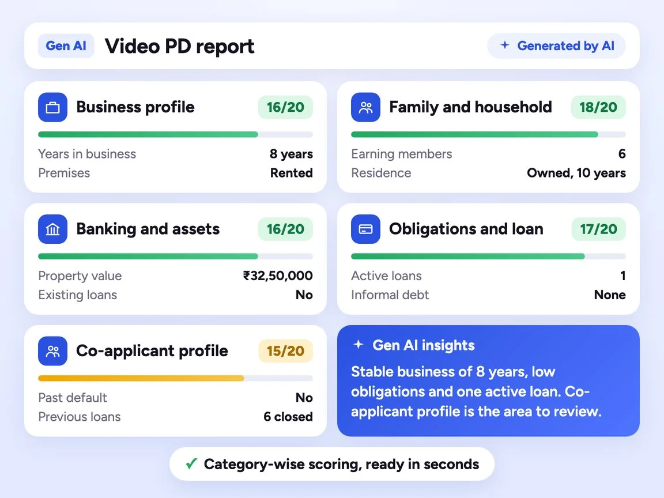Click the Co-applicant profile yellow progress bar
Image resolution: width=664 pixels, height=498 pixels.
click(x=175, y=378)
